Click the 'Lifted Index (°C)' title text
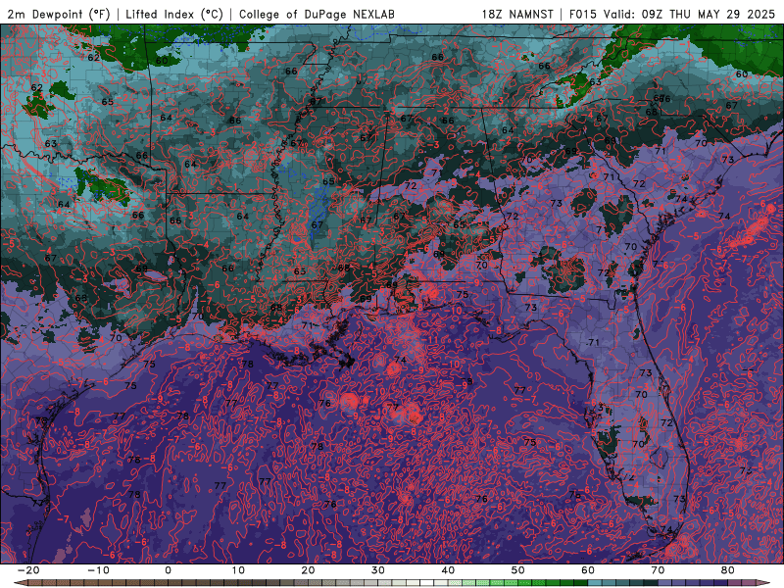 coord(174,14)
